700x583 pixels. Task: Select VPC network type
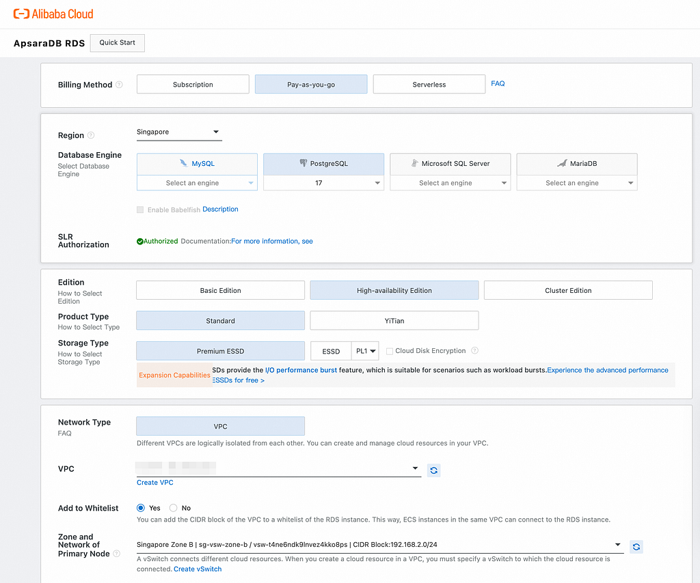coord(221,426)
